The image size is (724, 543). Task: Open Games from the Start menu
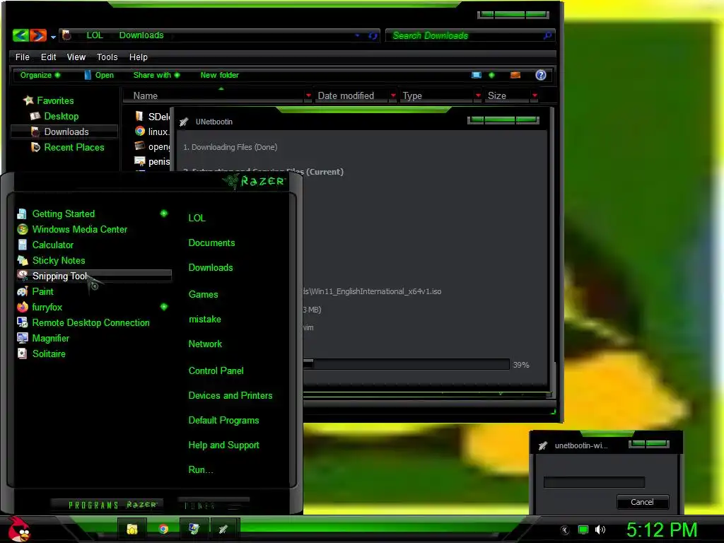[203, 295]
